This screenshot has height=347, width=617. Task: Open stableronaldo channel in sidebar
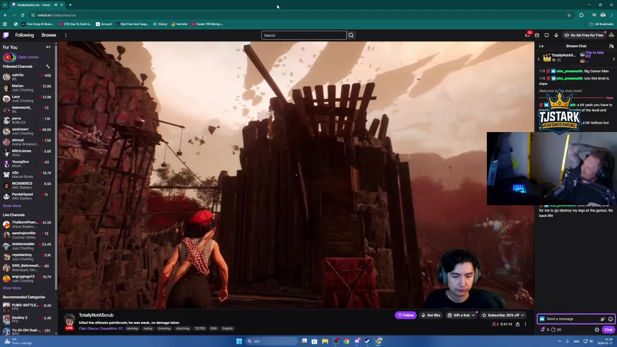click(x=27, y=246)
